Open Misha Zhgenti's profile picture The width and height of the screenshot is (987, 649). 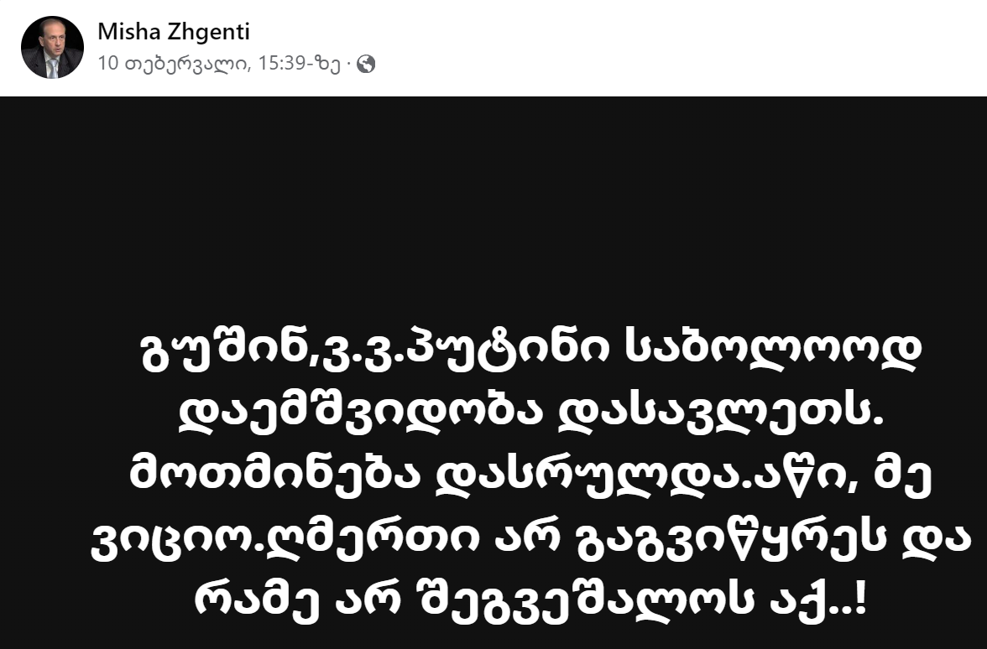52,47
